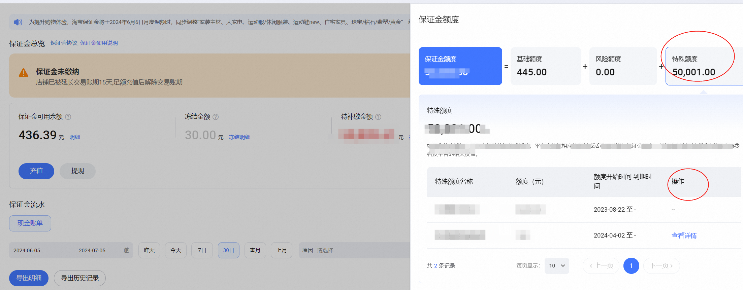The height and width of the screenshot is (290, 743).
Task: Go to 上一页 in pagination
Action: 601,266
